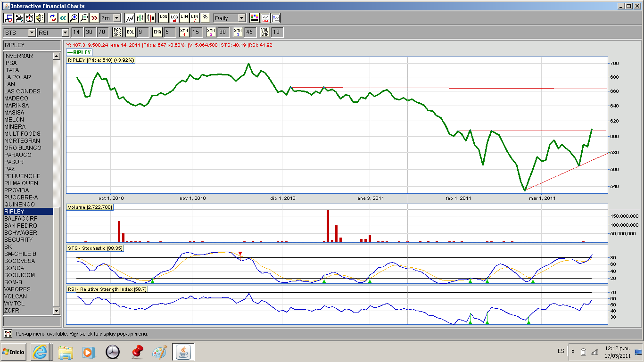This screenshot has height=362, width=644.
Task: Click the SMA 3 period field 45
Action: [x=250, y=32]
